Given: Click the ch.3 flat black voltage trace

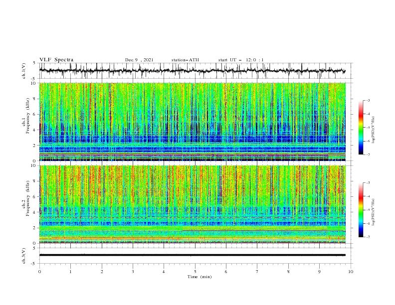Looking at the screenshot, I should click(x=192, y=255).
